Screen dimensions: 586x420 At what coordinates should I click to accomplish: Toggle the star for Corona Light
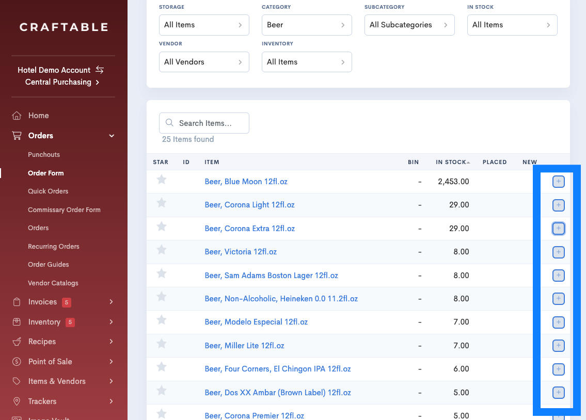pyautogui.click(x=162, y=203)
